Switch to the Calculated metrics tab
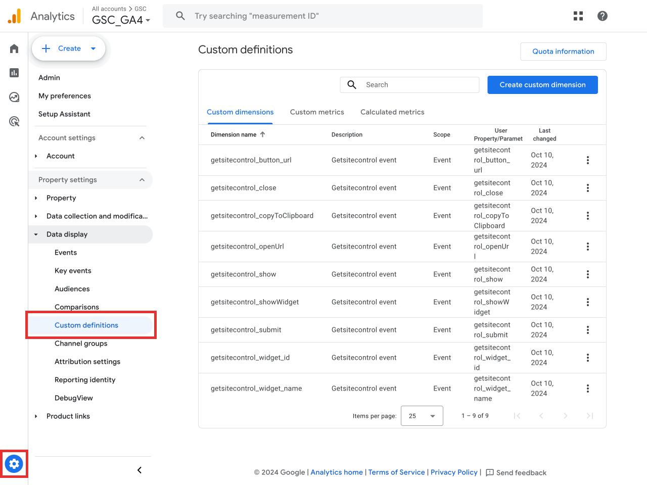This screenshot has height=485, width=647. click(x=392, y=112)
